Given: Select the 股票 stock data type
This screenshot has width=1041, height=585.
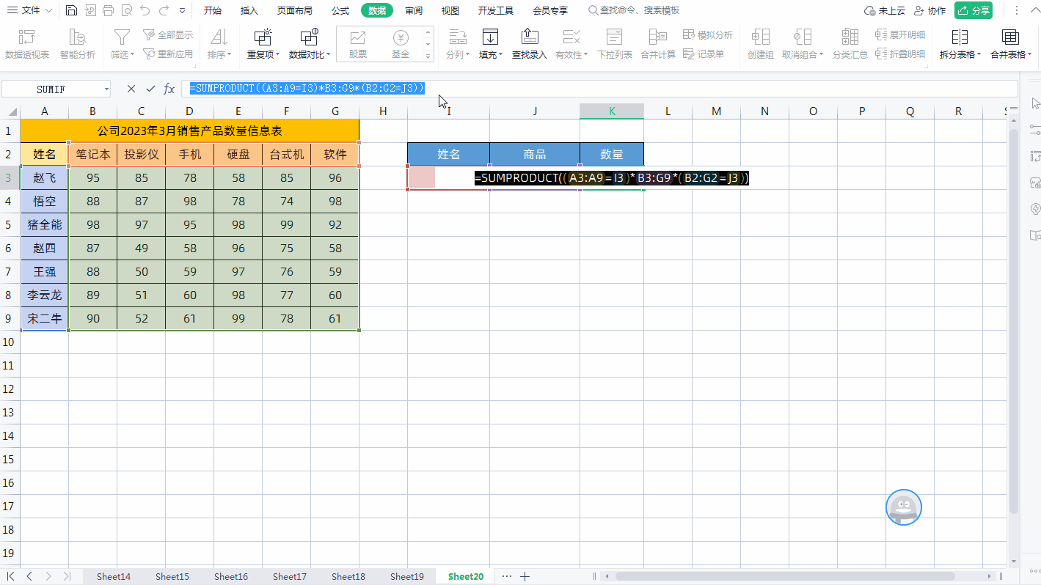Looking at the screenshot, I should [358, 44].
